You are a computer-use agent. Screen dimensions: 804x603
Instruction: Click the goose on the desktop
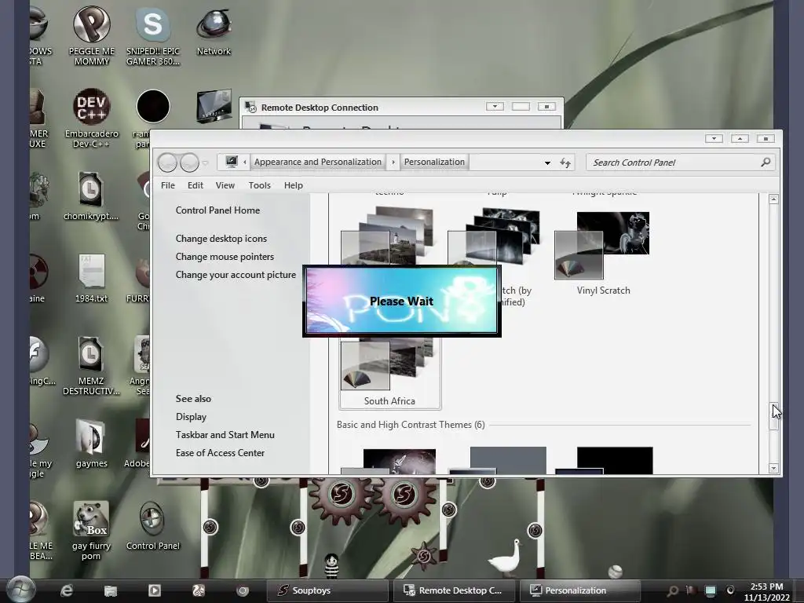click(x=505, y=560)
